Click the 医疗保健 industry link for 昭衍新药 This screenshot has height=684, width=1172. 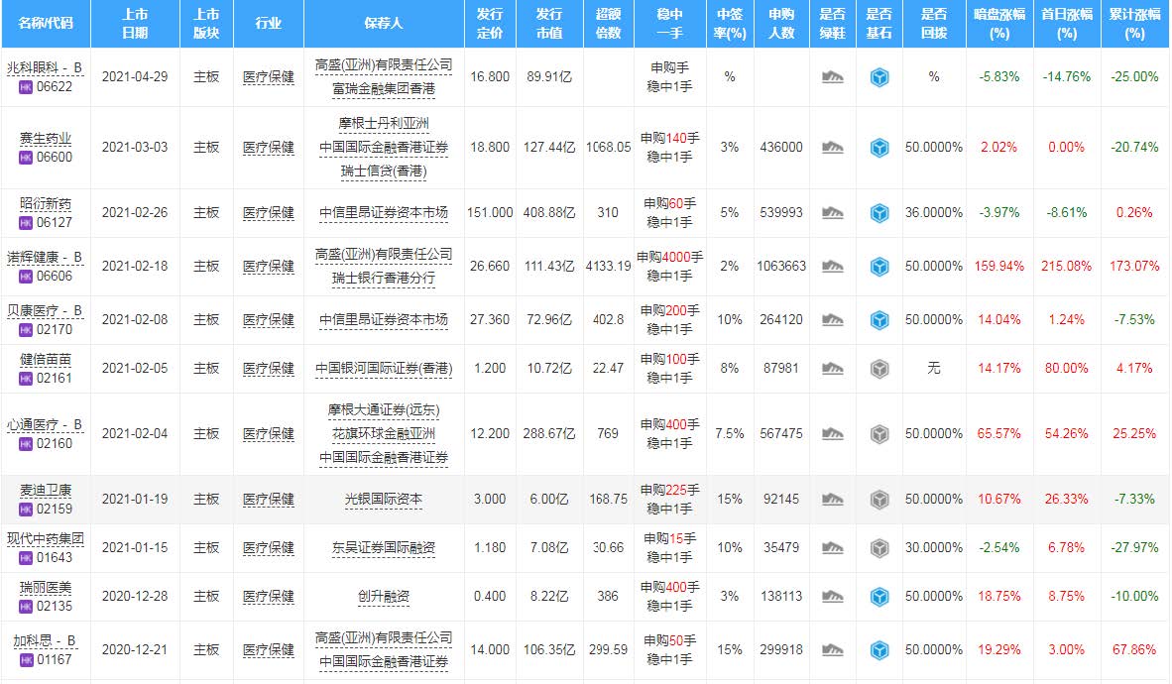(x=268, y=213)
